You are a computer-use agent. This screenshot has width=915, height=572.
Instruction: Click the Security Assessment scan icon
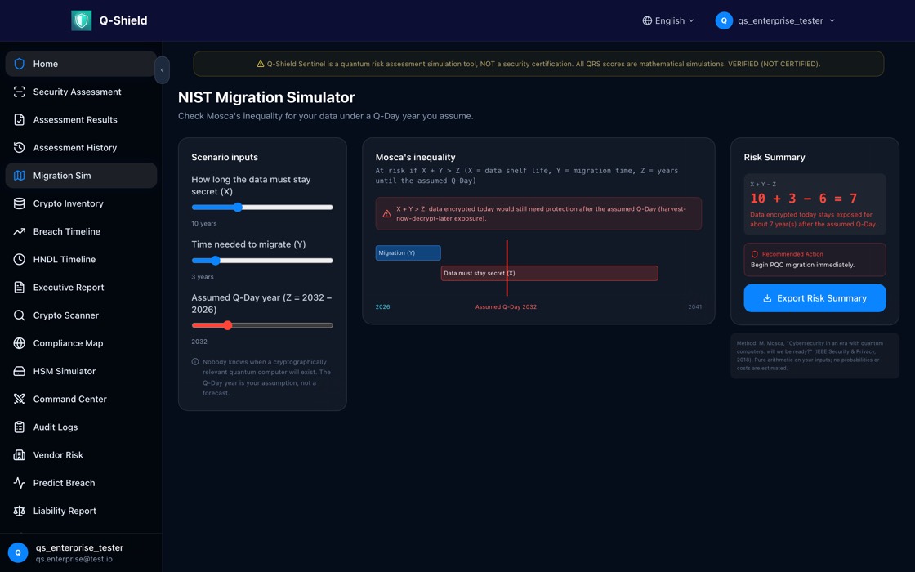tap(20, 92)
